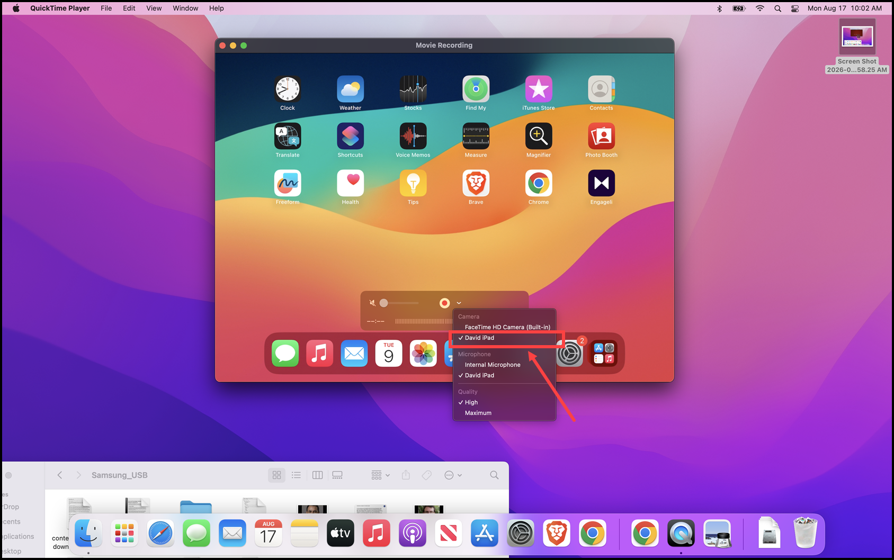
Task: Click Photos in the iPad dock
Action: click(x=423, y=354)
